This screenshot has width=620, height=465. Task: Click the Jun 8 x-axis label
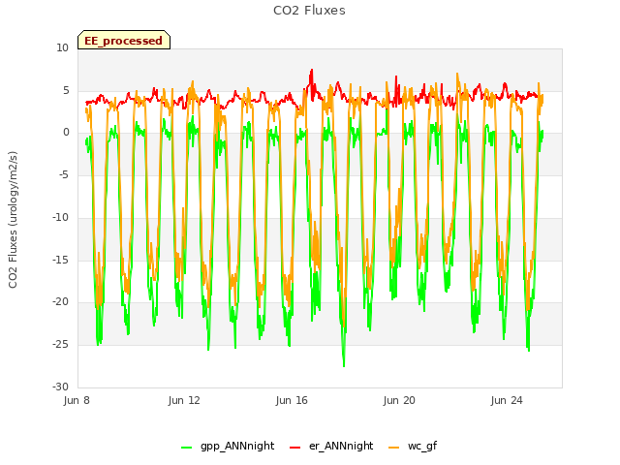coord(77,400)
